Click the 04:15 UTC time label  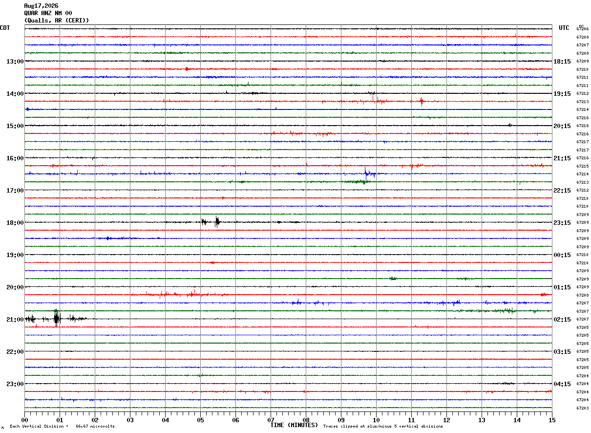click(x=562, y=384)
